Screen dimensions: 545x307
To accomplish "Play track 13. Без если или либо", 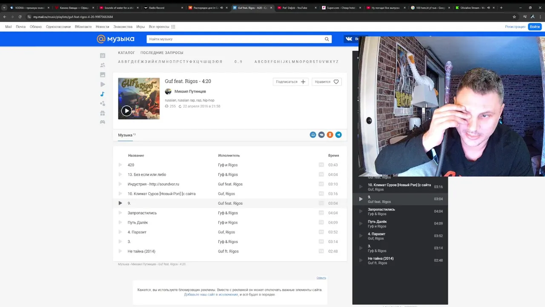I will [120, 174].
